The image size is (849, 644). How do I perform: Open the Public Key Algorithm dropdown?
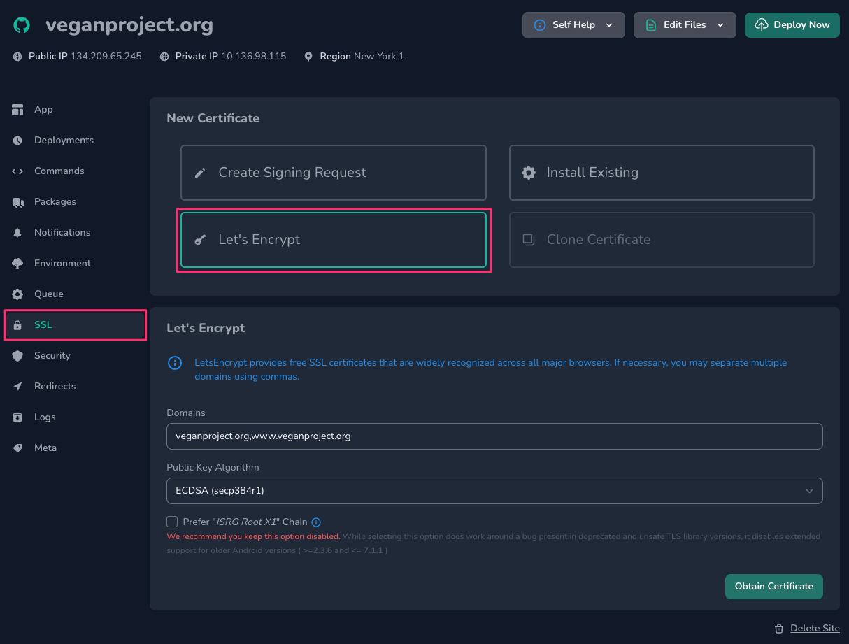[494, 491]
